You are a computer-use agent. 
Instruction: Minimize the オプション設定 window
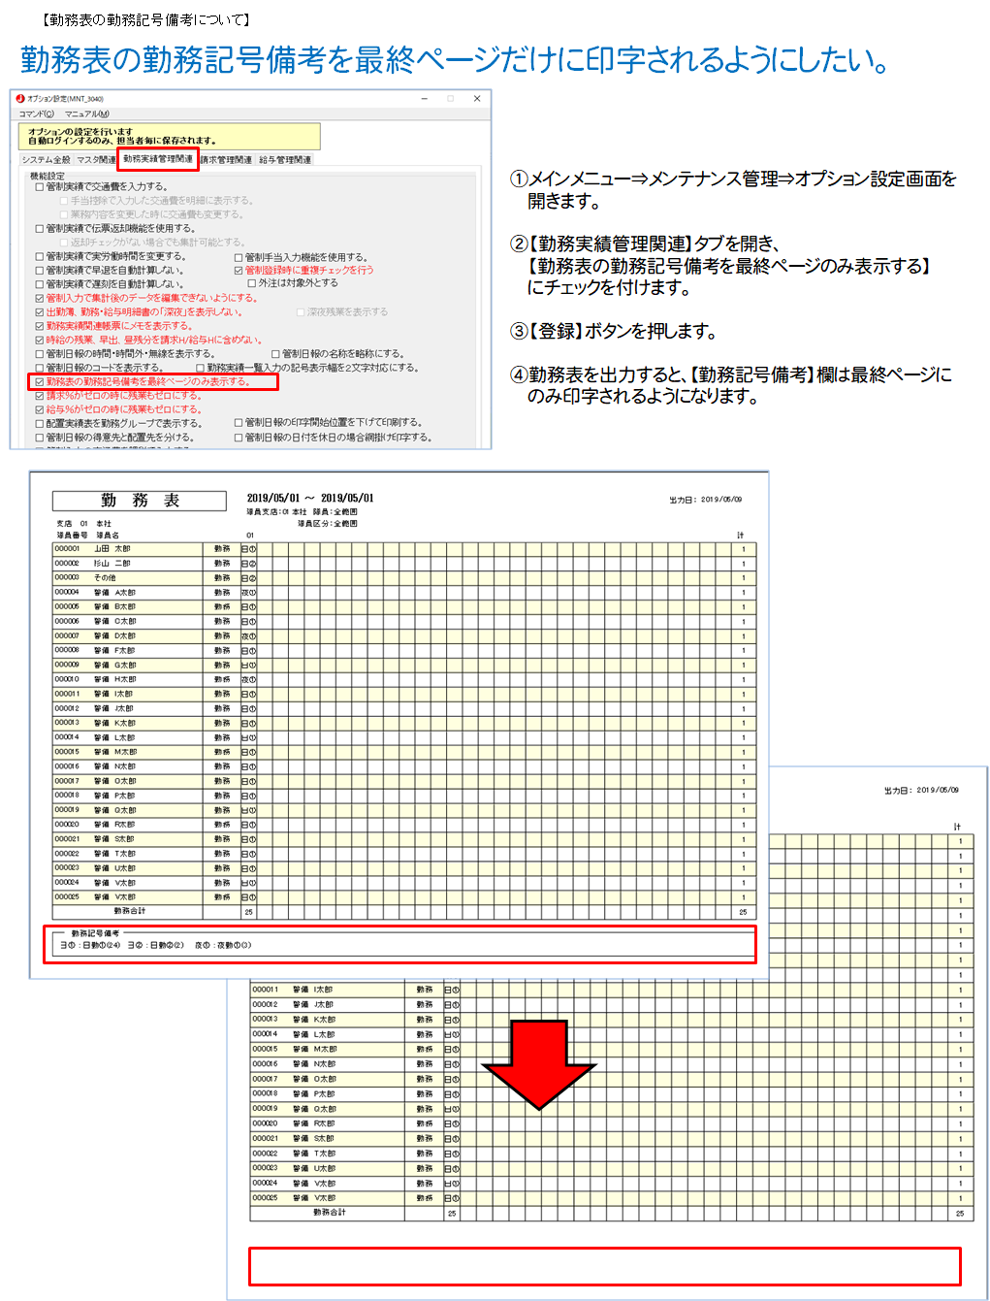click(x=425, y=99)
